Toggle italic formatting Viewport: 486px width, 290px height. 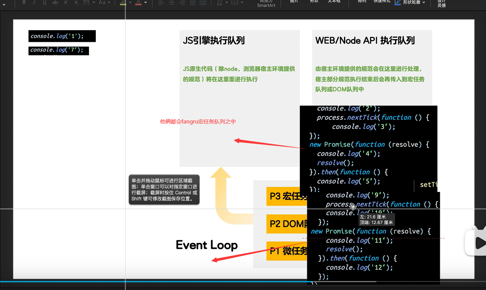[34, 2]
